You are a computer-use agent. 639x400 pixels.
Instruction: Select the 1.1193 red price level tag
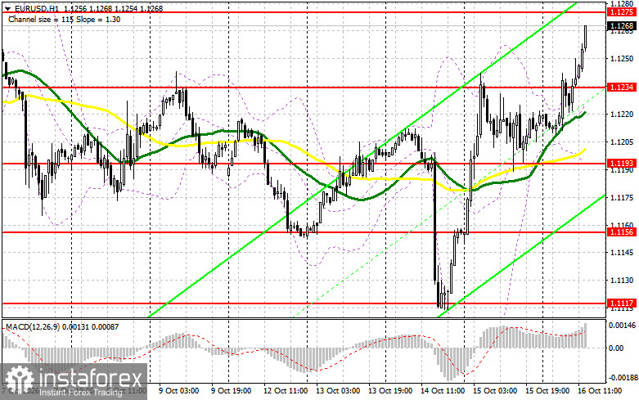(622, 164)
